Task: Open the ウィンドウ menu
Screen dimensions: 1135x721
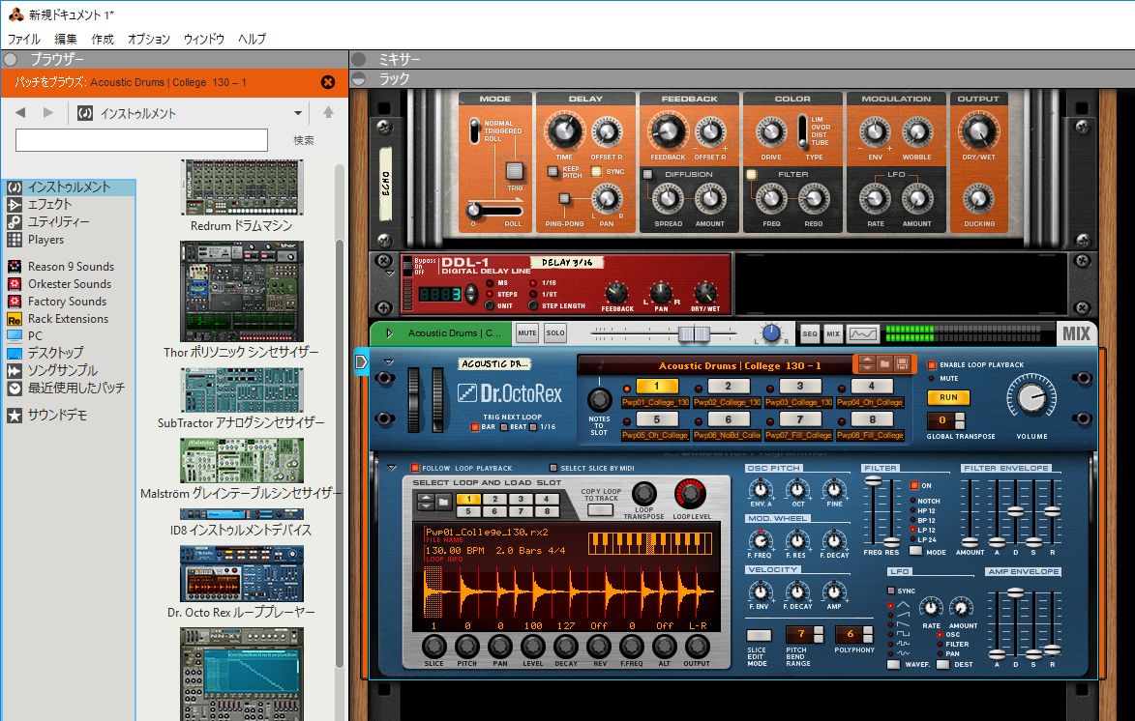Action: click(204, 39)
